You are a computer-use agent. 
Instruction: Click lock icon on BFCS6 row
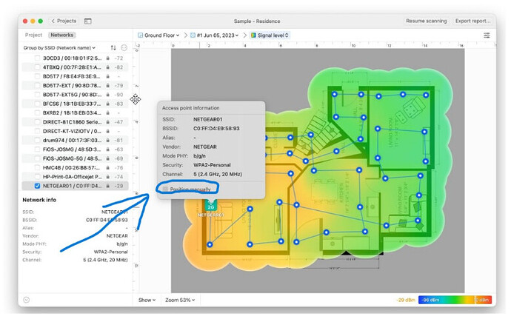108,104
